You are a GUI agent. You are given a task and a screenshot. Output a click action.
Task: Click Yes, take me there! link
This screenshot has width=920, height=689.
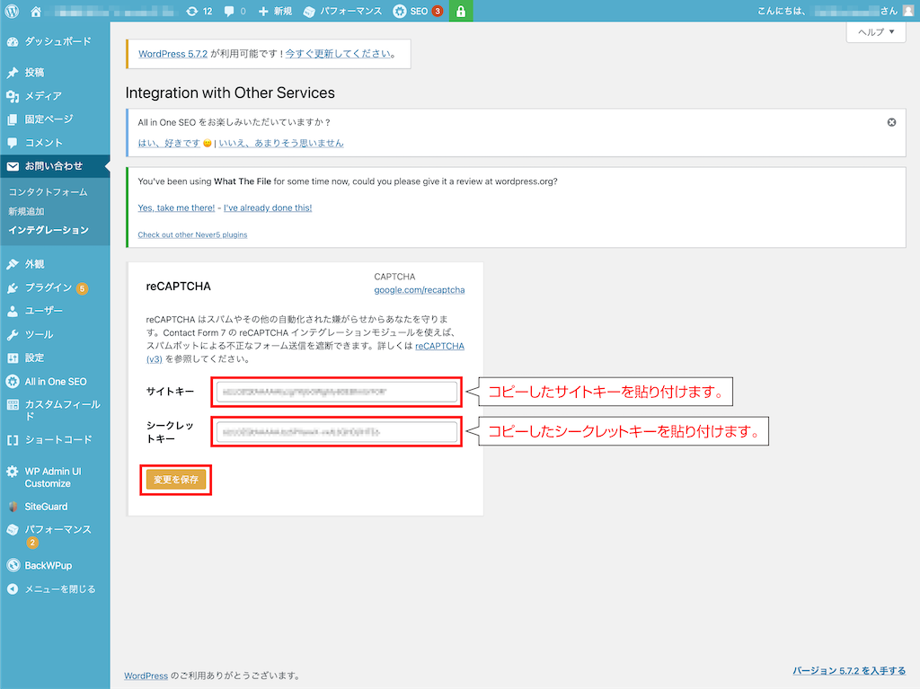[x=176, y=208]
